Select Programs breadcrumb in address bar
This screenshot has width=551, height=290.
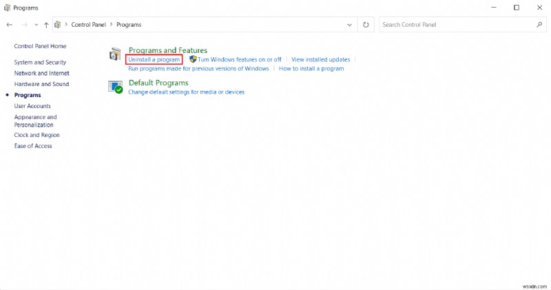(129, 25)
